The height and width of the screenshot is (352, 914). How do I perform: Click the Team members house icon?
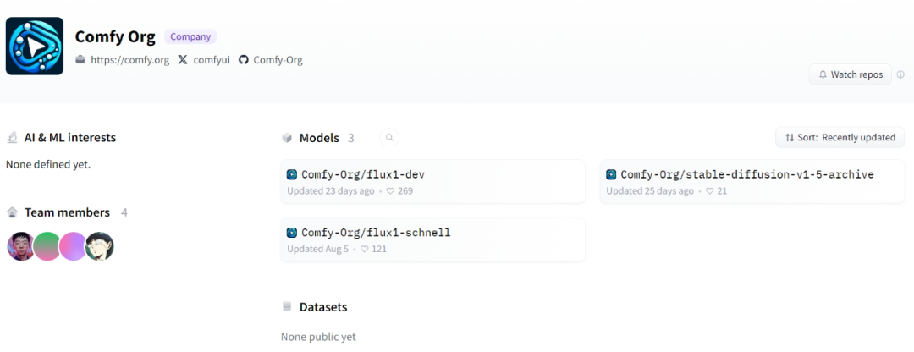(12, 212)
